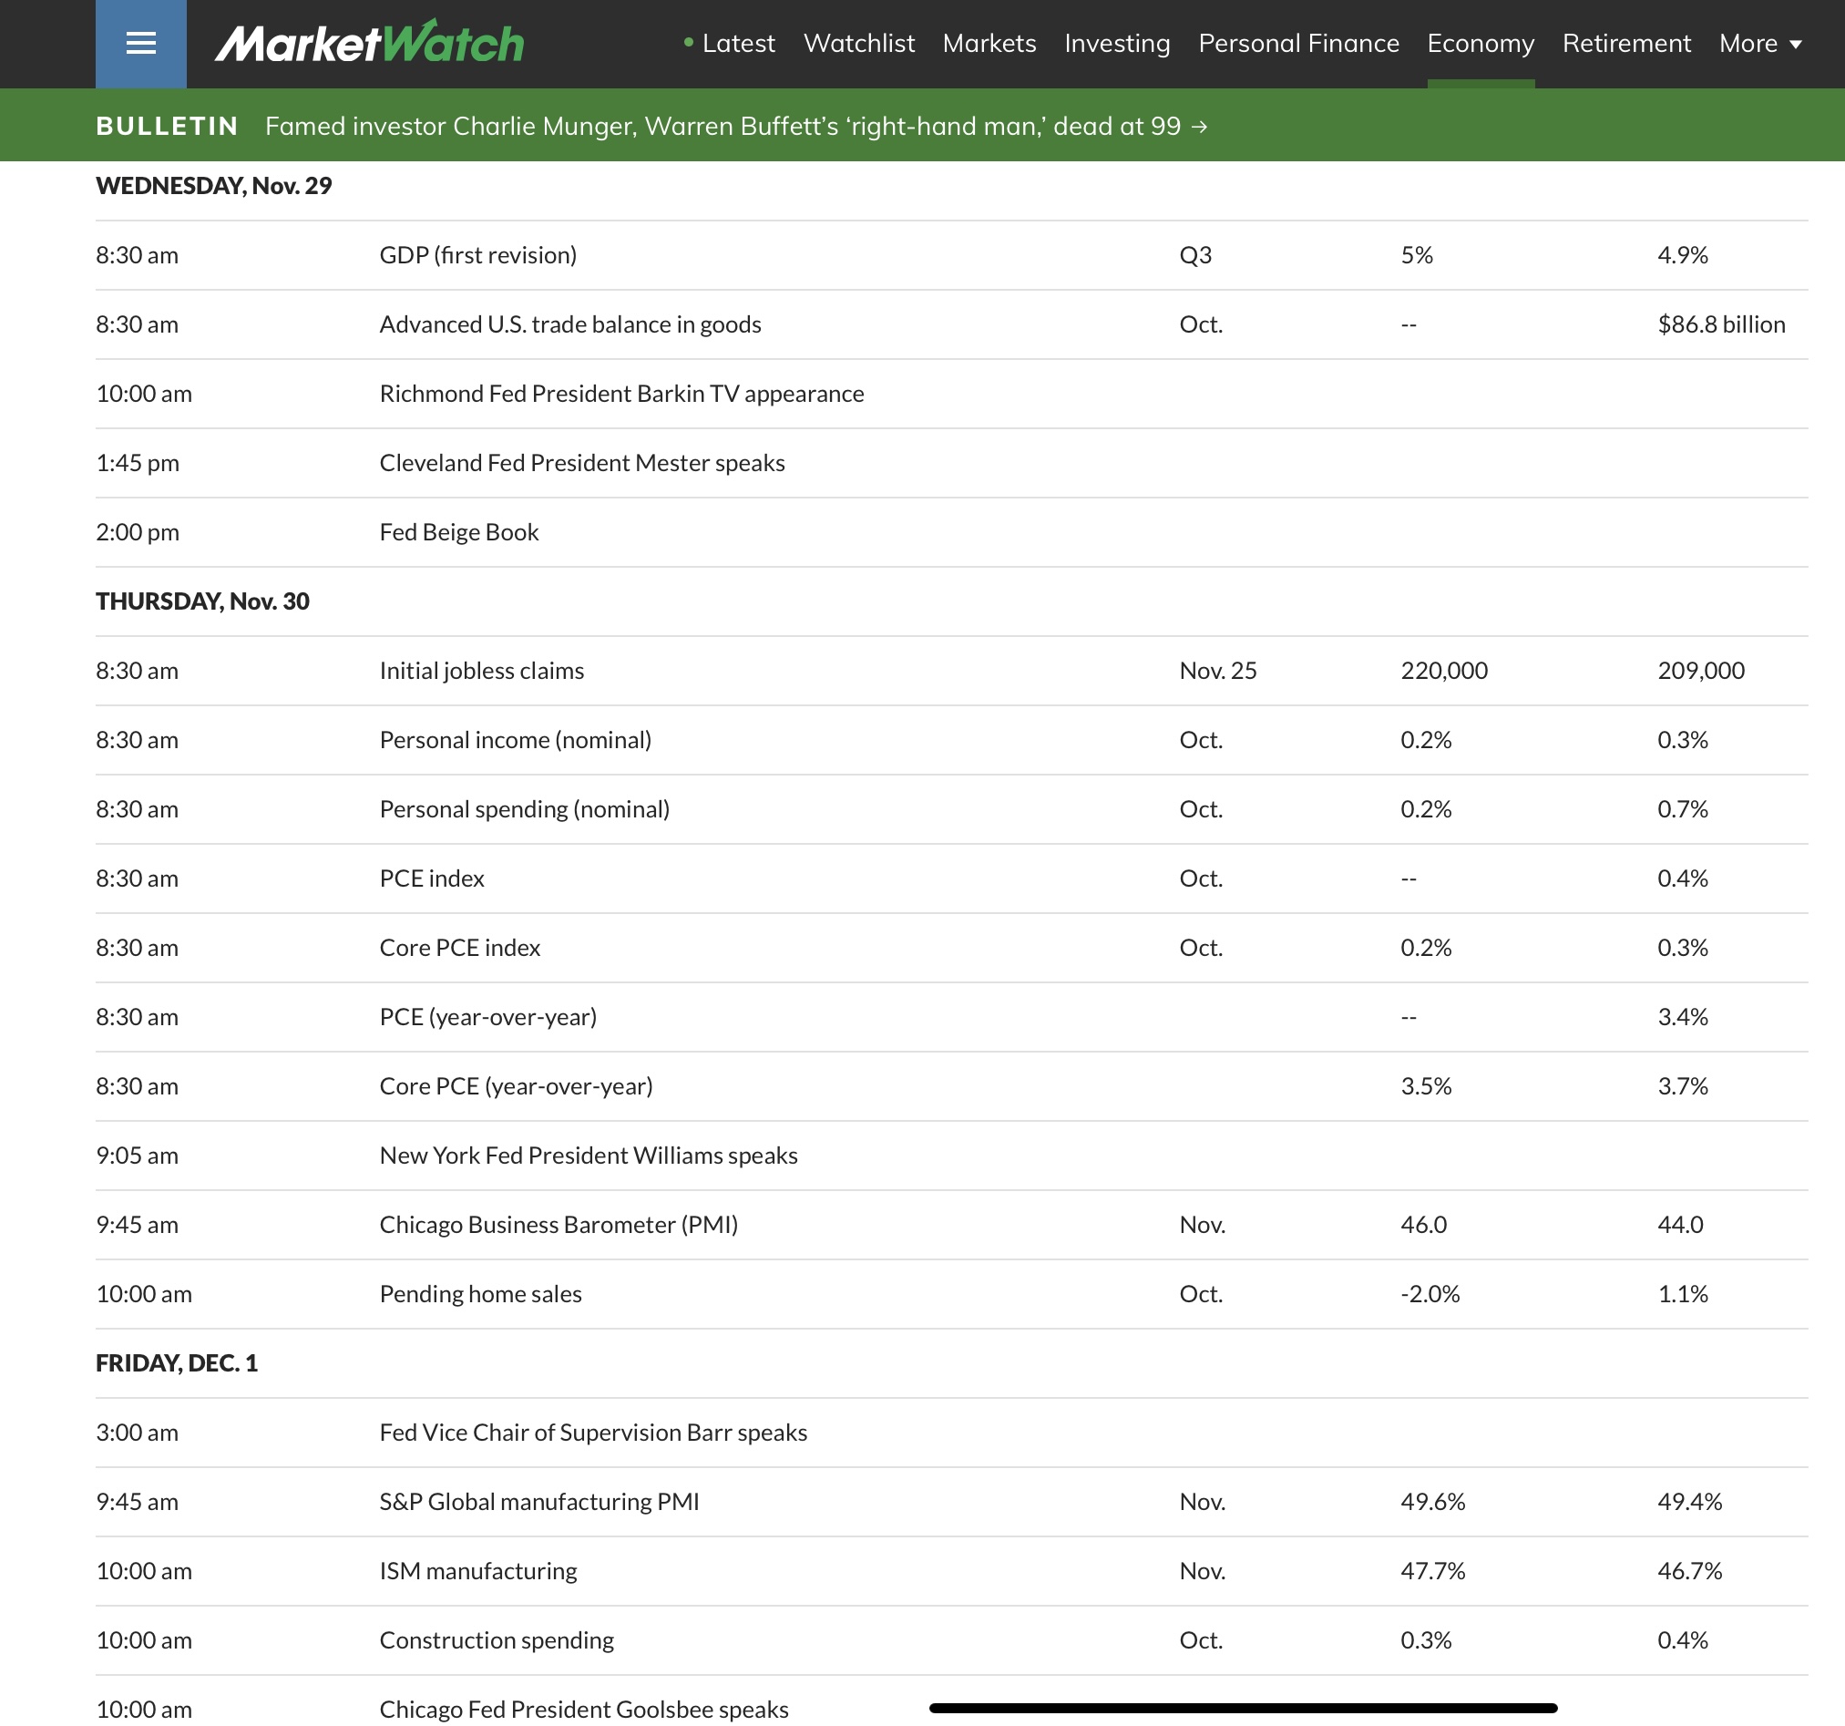Click the ISM manufacturing entry

click(478, 1570)
